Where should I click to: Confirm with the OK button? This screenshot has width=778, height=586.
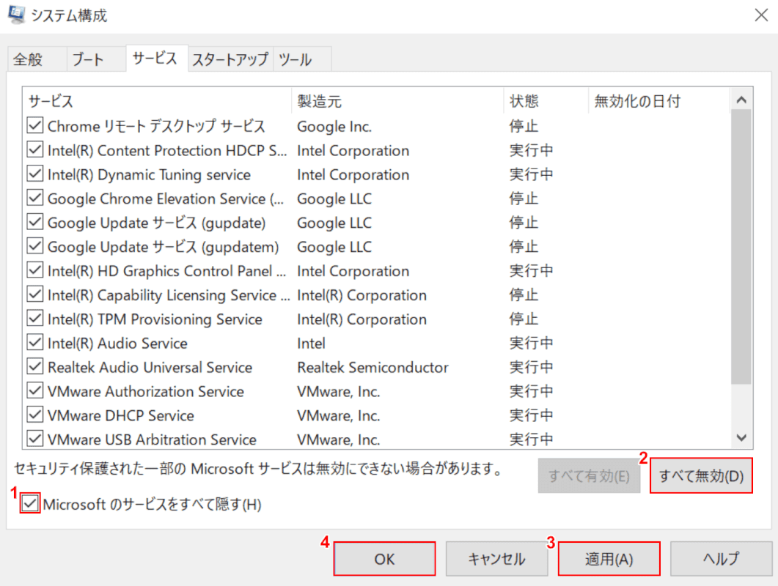pos(384,559)
